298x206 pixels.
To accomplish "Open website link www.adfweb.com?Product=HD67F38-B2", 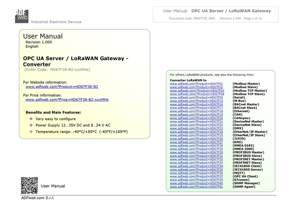I will tap(62, 87).
